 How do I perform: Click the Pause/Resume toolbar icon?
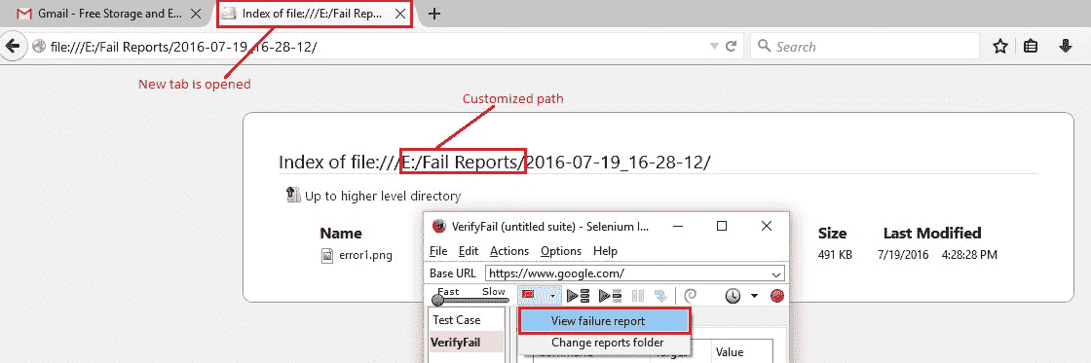637,296
